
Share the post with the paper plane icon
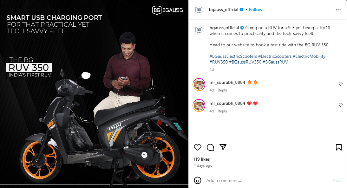coord(223,147)
